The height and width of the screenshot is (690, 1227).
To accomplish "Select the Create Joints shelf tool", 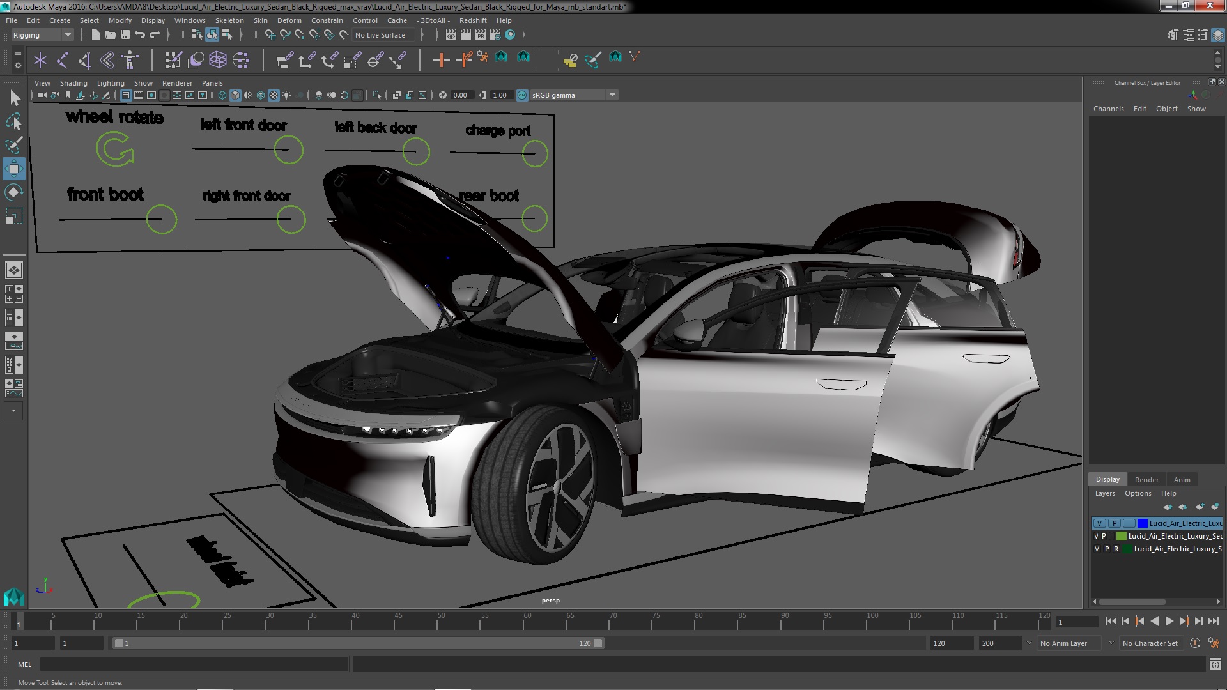I will (63, 60).
